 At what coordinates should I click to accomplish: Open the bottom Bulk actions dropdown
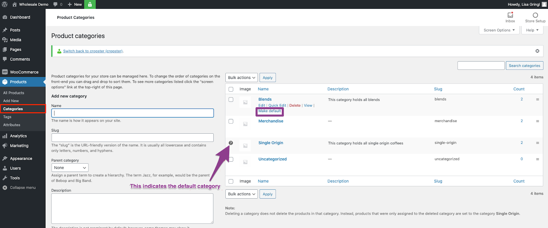(x=241, y=194)
